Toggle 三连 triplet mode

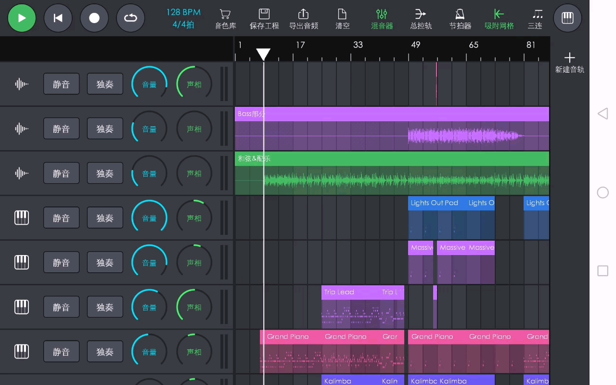click(x=535, y=19)
